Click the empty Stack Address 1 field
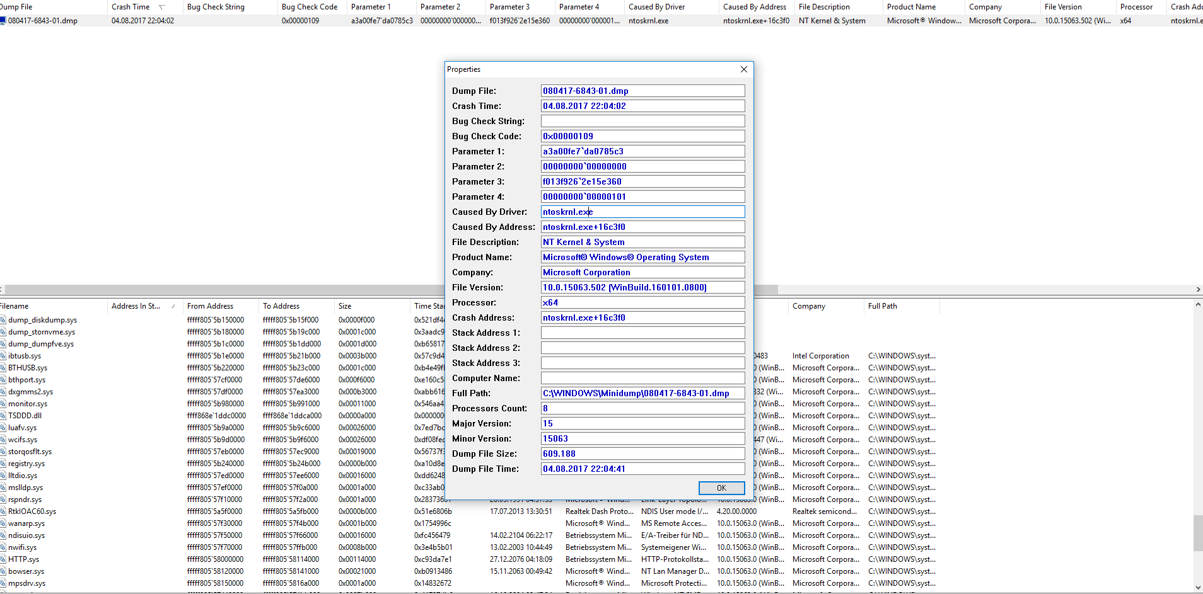This screenshot has width=1203, height=594. click(642, 333)
